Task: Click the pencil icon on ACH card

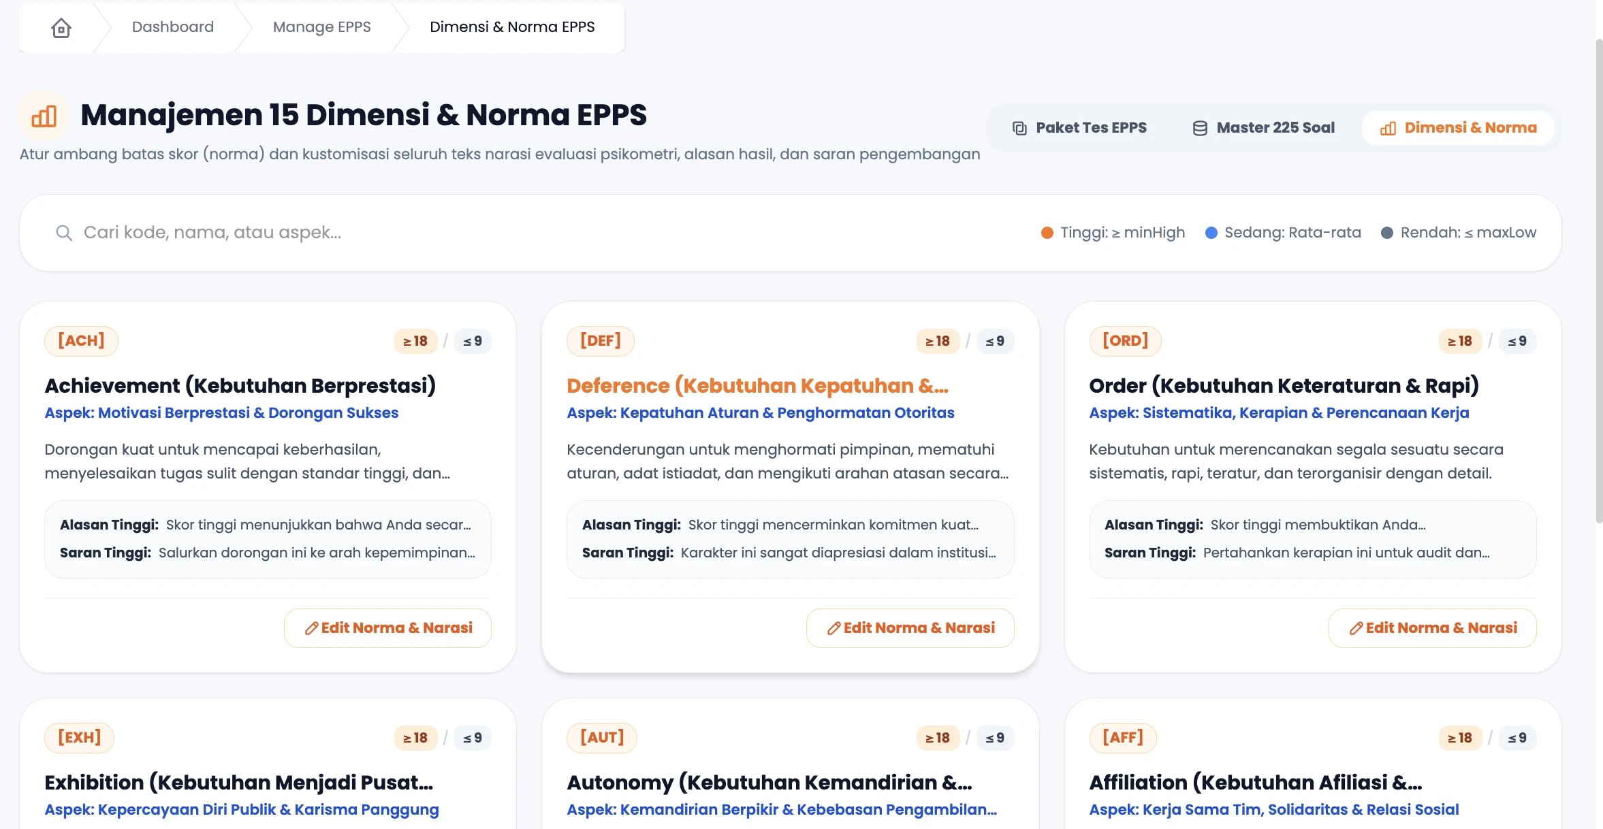Action: point(311,628)
